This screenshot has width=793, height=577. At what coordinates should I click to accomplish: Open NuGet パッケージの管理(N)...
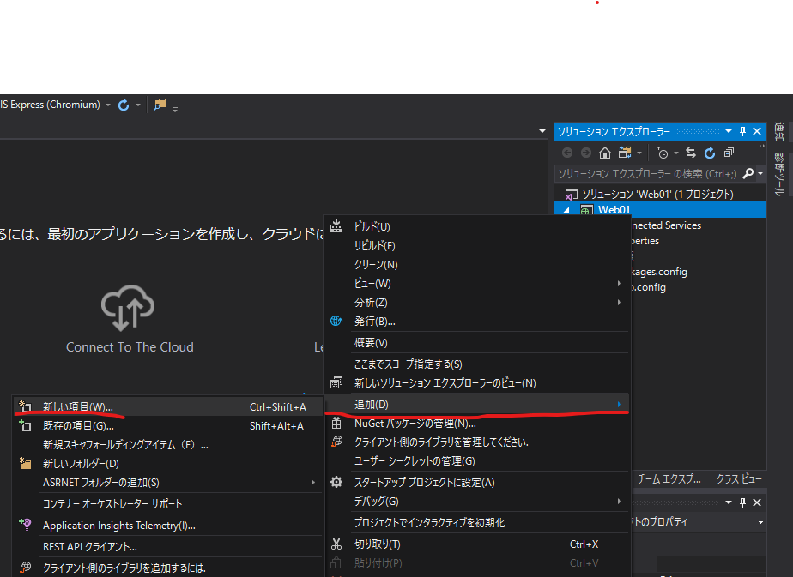coord(477,424)
